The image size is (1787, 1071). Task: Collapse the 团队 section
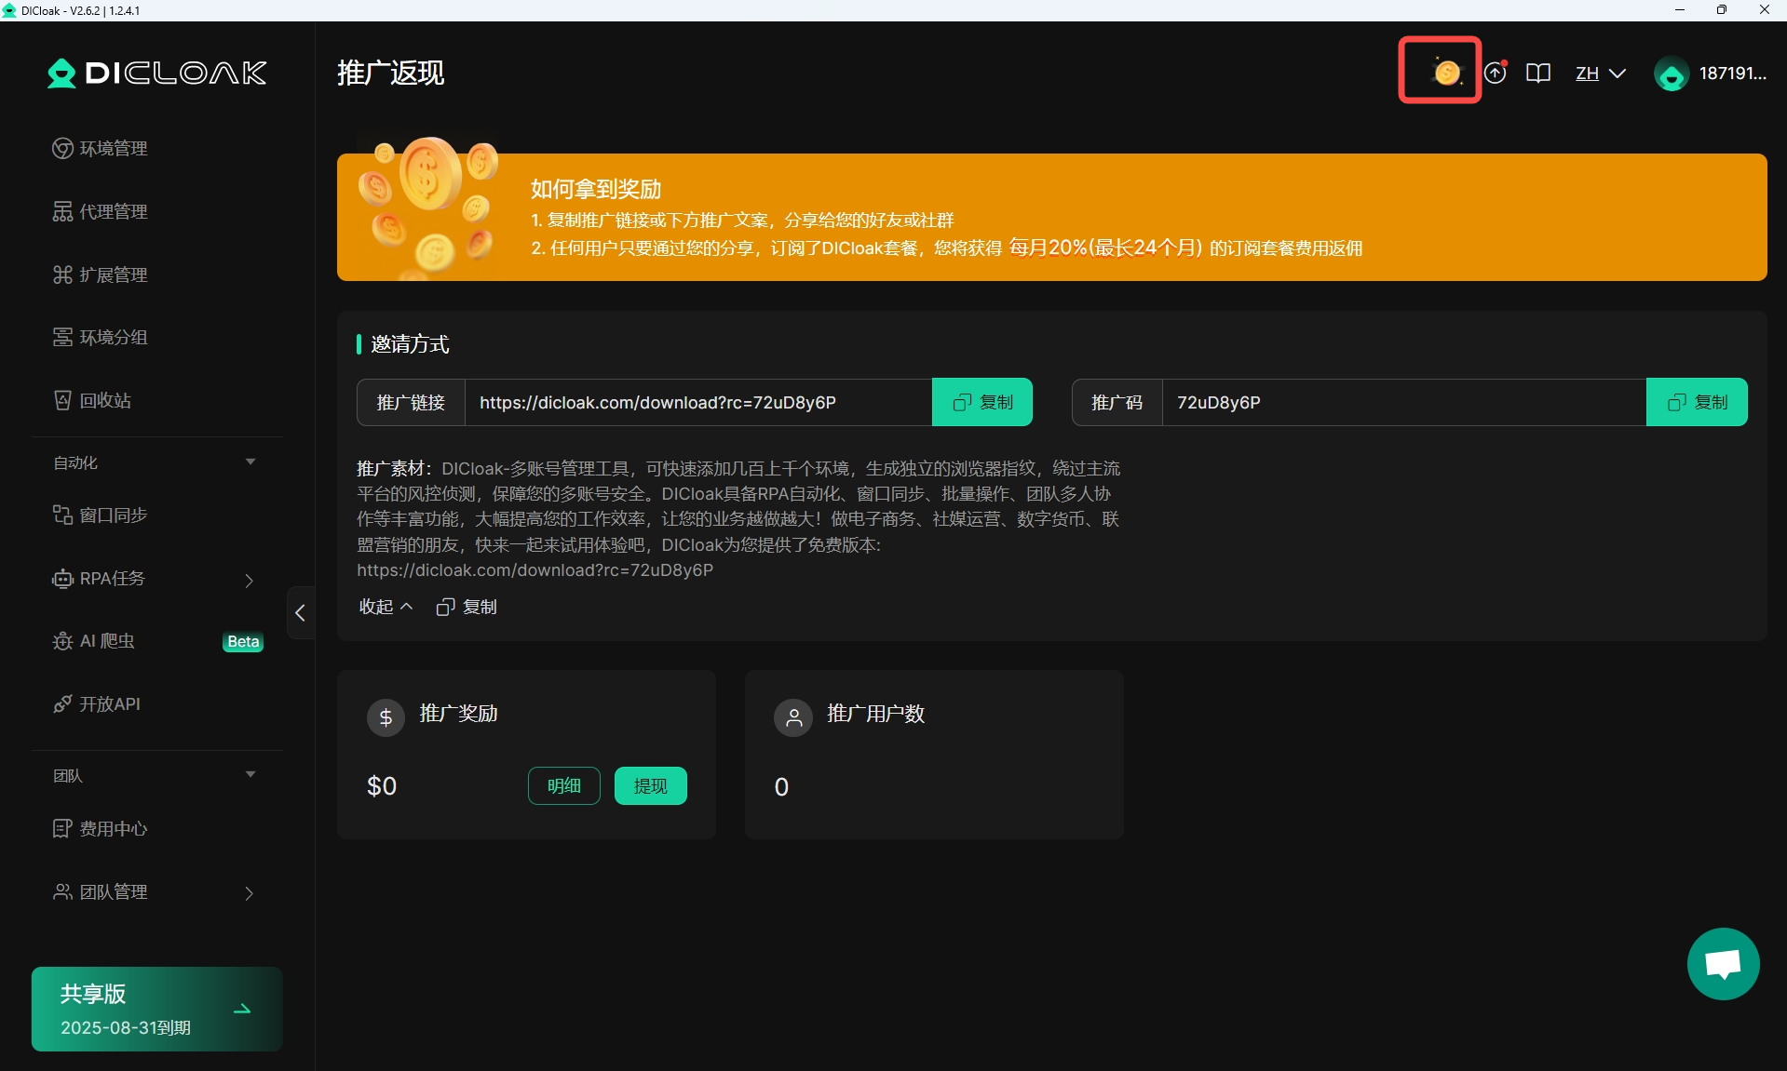(x=250, y=775)
